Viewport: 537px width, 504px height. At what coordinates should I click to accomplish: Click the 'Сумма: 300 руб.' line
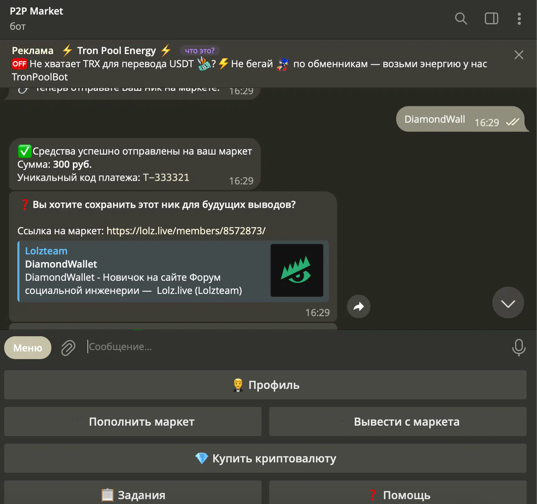click(54, 164)
